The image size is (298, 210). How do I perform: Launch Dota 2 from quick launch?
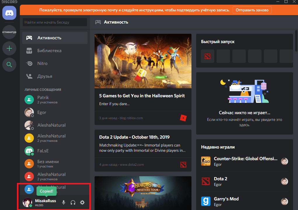208,56
